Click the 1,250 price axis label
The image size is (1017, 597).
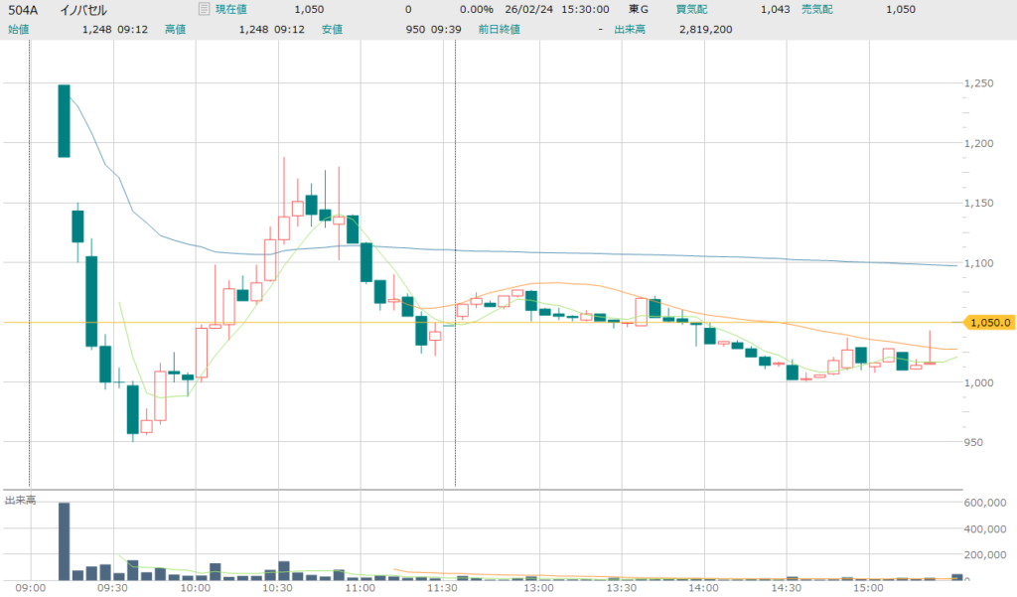click(x=978, y=83)
